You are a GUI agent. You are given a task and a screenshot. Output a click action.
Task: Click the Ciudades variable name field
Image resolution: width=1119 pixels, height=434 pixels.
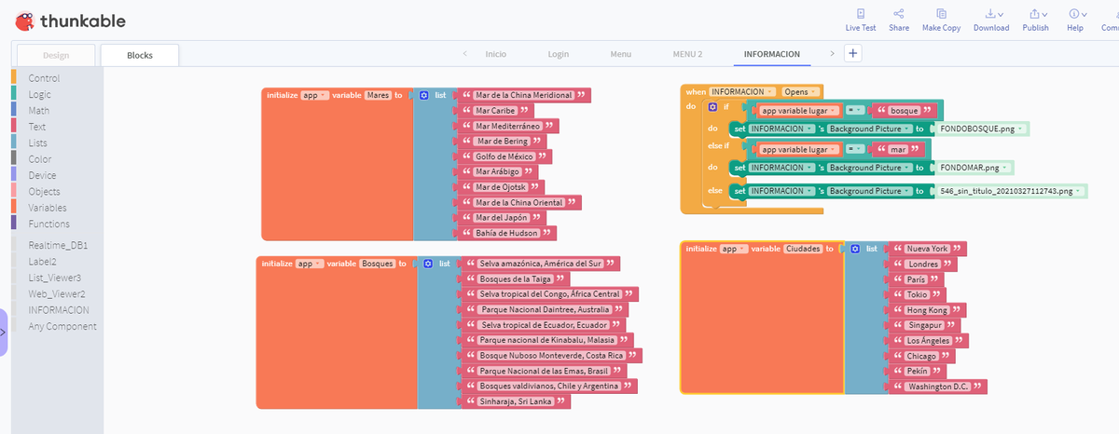coord(804,249)
